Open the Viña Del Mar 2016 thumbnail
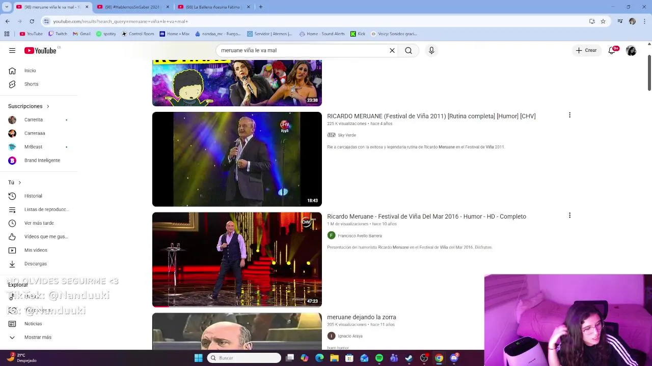This screenshot has width=652, height=366. 237,260
